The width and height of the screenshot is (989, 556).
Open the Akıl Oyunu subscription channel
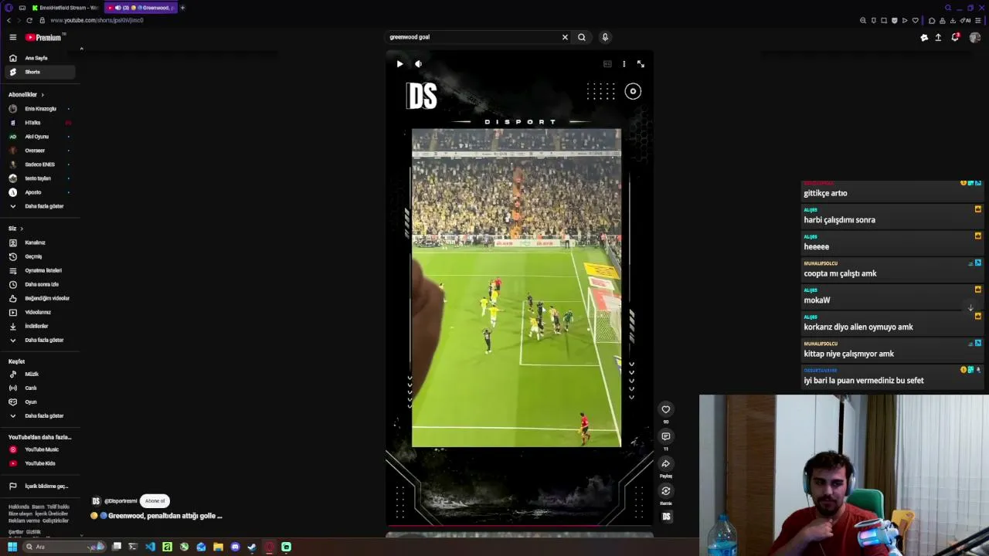39,137
